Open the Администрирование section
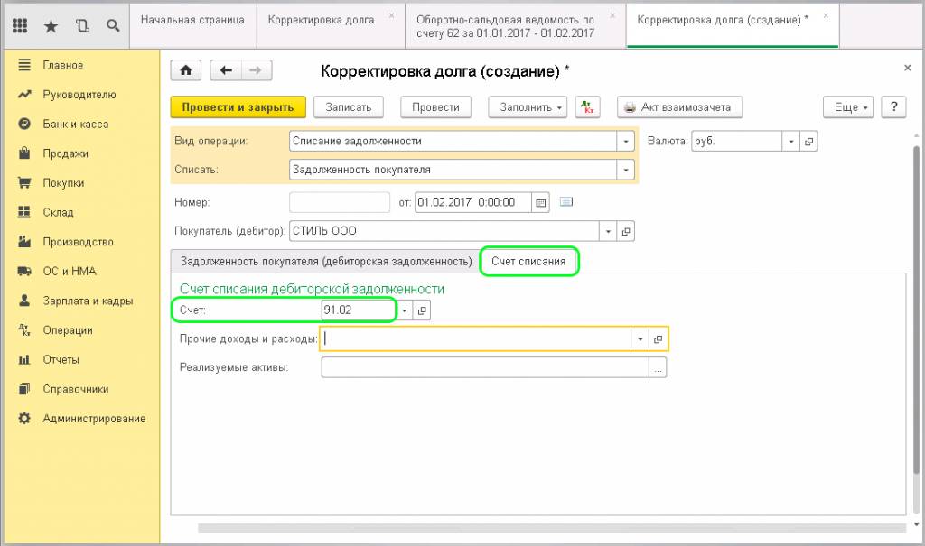This screenshot has width=925, height=546. click(94, 419)
